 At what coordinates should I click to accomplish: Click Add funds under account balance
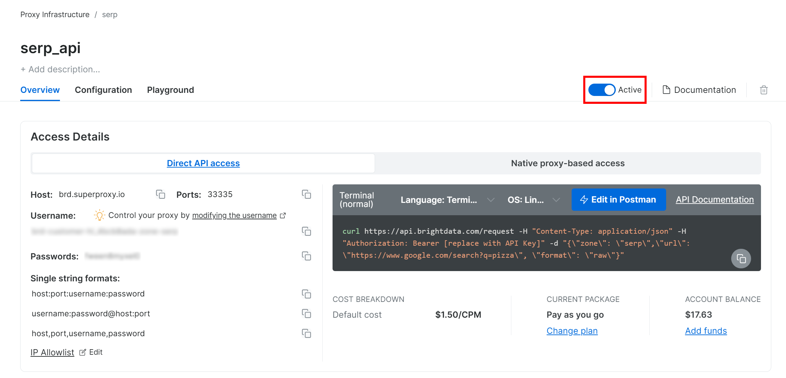click(706, 331)
